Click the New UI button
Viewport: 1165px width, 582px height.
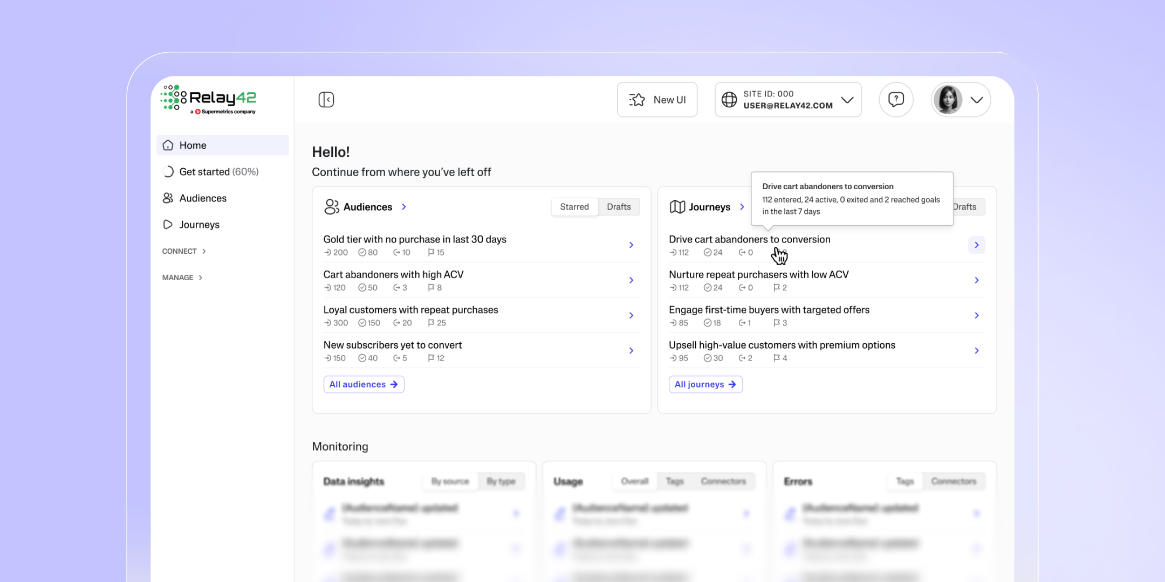tap(657, 100)
